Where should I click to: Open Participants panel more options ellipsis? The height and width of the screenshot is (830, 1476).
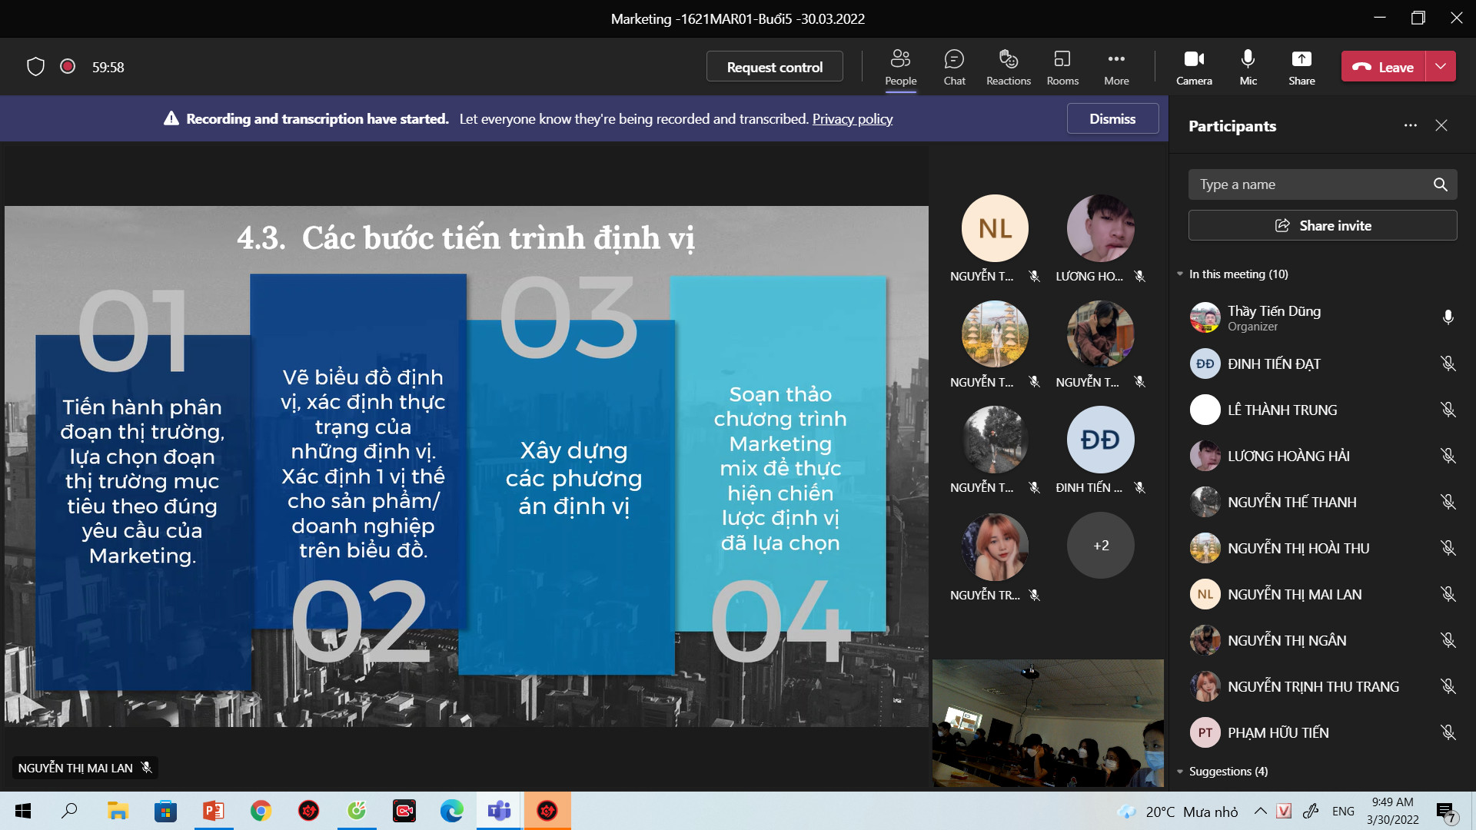pos(1410,125)
